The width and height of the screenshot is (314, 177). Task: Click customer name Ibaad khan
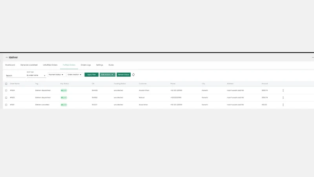click(143, 105)
